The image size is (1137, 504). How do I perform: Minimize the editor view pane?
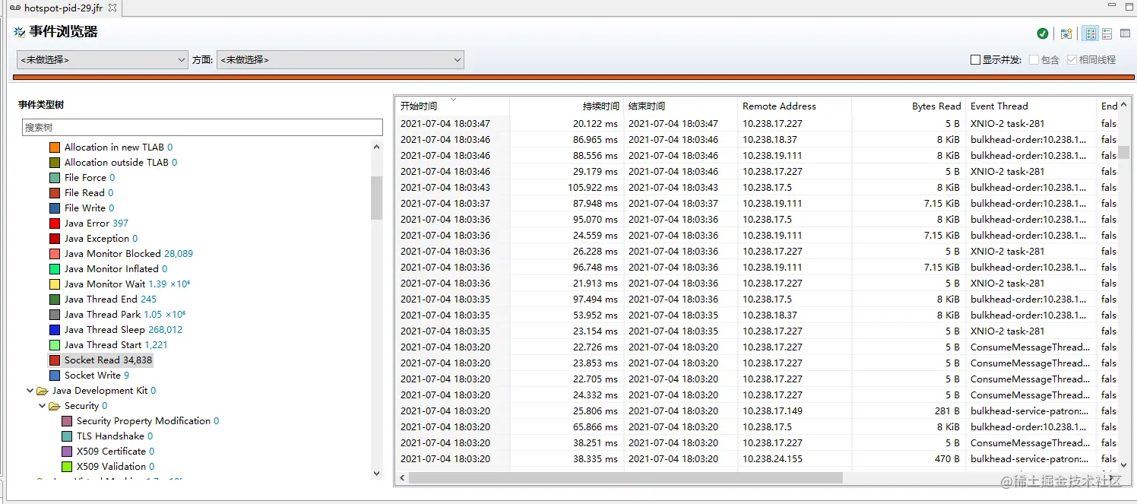1110,6
